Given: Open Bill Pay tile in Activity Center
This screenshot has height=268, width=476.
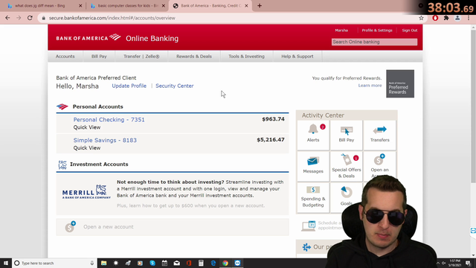Looking at the screenshot, I should click(347, 135).
